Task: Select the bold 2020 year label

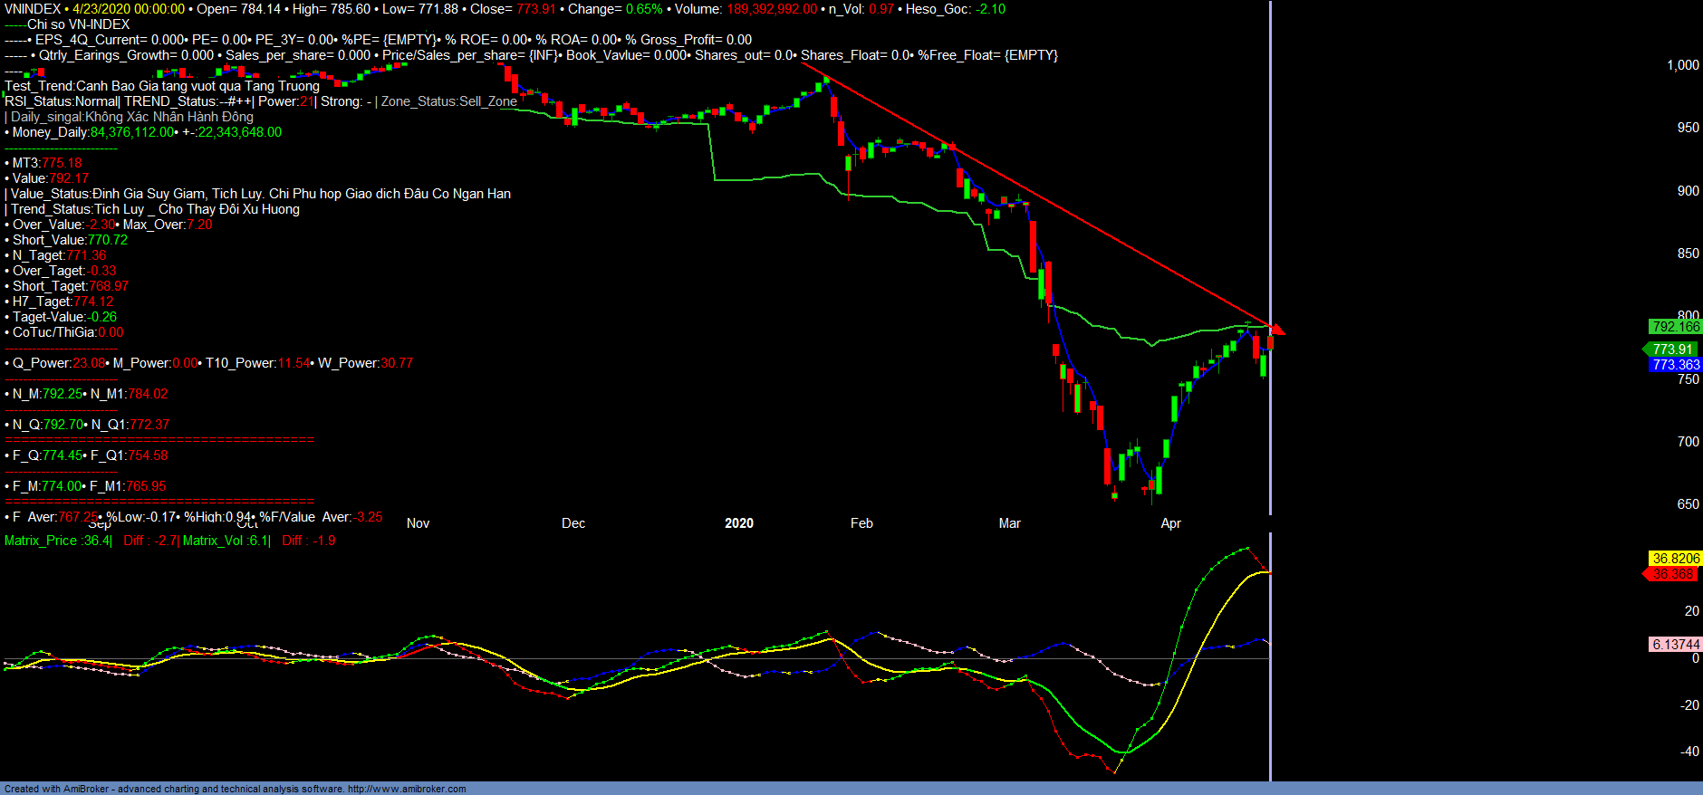Action: coord(738,523)
